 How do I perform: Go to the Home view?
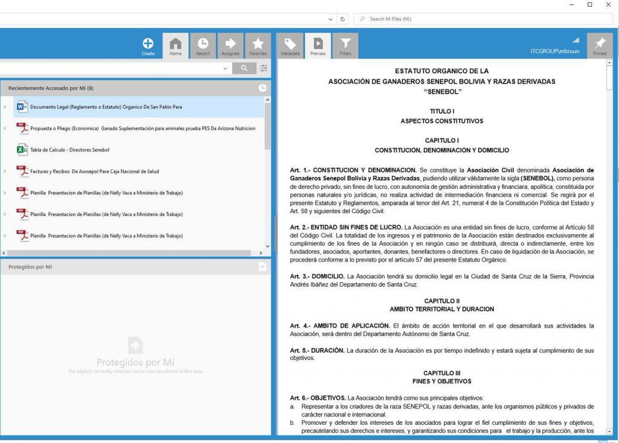(175, 46)
